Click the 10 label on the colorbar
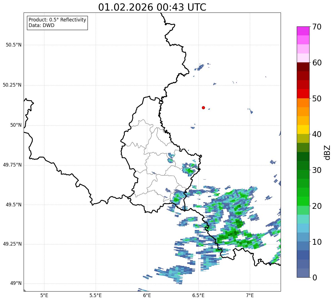 (316, 242)
